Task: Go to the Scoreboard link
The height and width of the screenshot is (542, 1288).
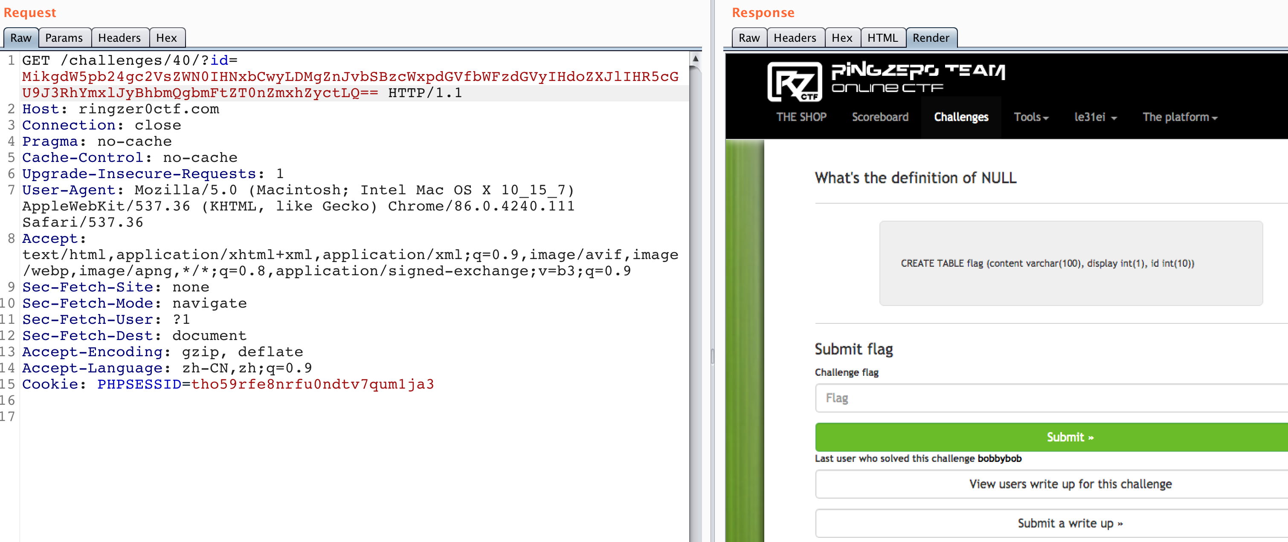Action: [x=880, y=117]
